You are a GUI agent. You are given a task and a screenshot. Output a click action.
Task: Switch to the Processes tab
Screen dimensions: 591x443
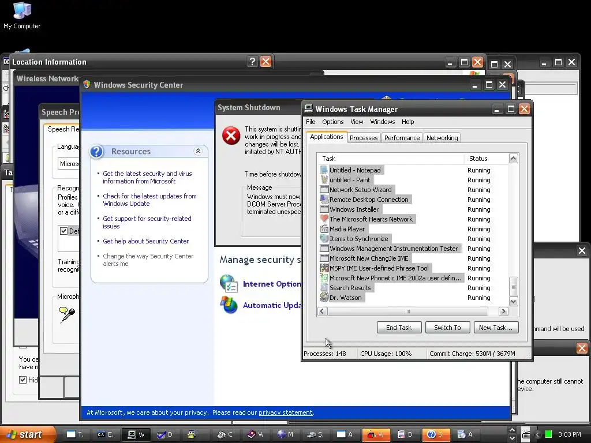tap(364, 138)
